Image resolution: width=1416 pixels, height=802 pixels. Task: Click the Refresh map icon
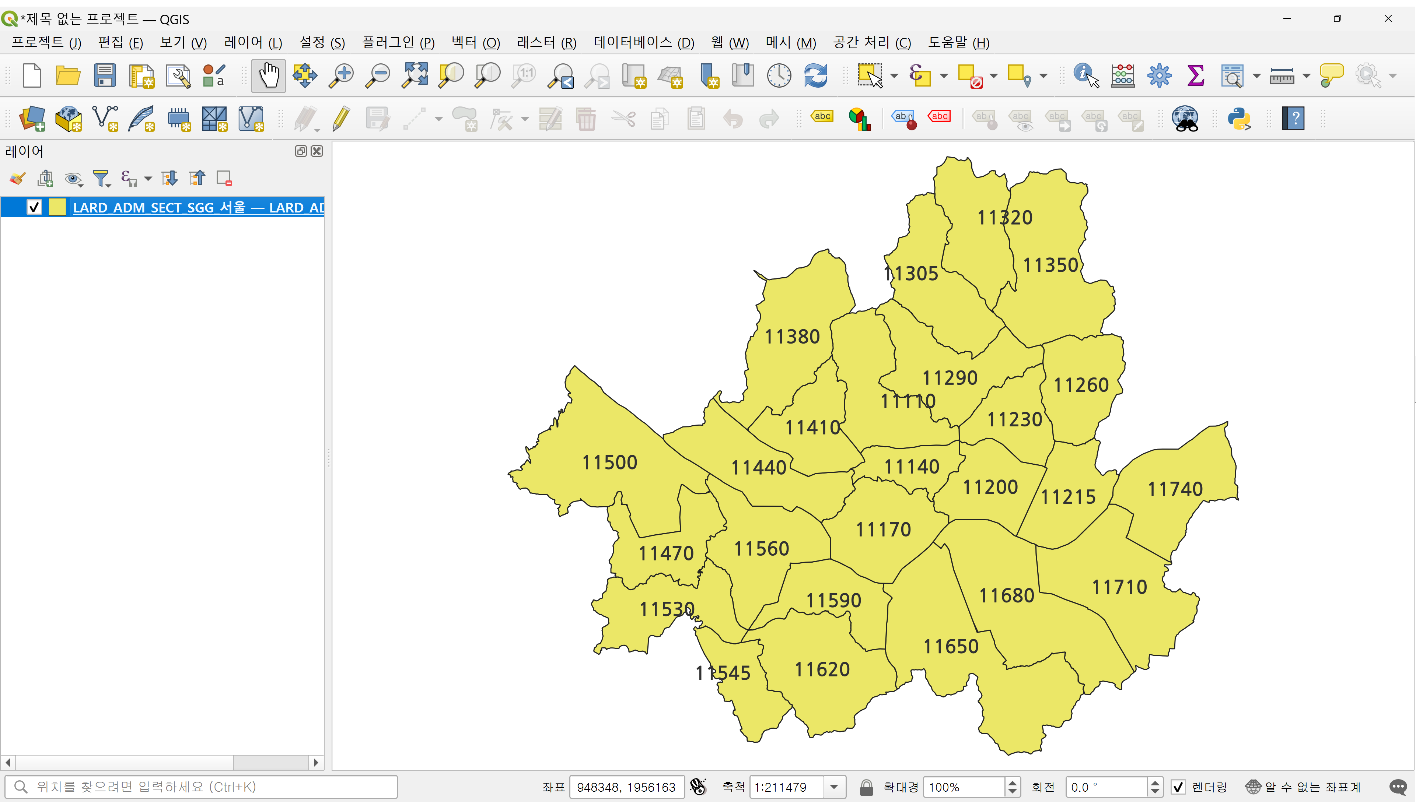(815, 75)
